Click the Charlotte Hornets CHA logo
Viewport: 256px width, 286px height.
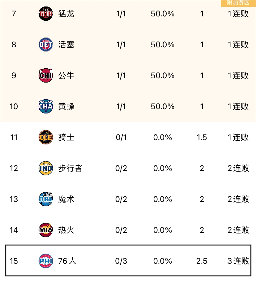[46, 106]
